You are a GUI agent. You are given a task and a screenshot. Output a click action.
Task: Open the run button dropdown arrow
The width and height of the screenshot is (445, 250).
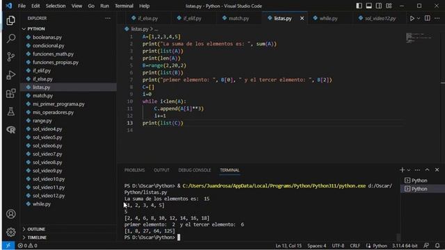419,19
